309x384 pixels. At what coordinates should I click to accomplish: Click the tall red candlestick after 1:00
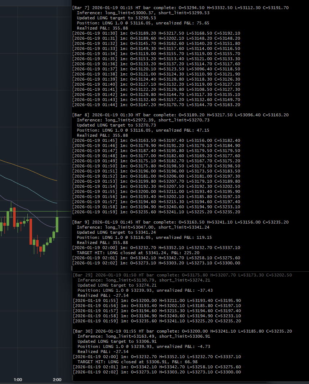coord(31,231)
